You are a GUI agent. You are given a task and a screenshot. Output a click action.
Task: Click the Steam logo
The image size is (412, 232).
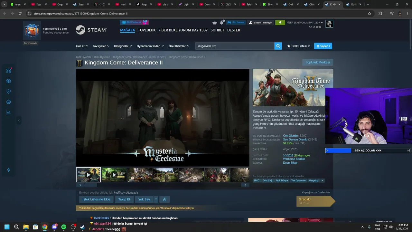click(91, 30)
